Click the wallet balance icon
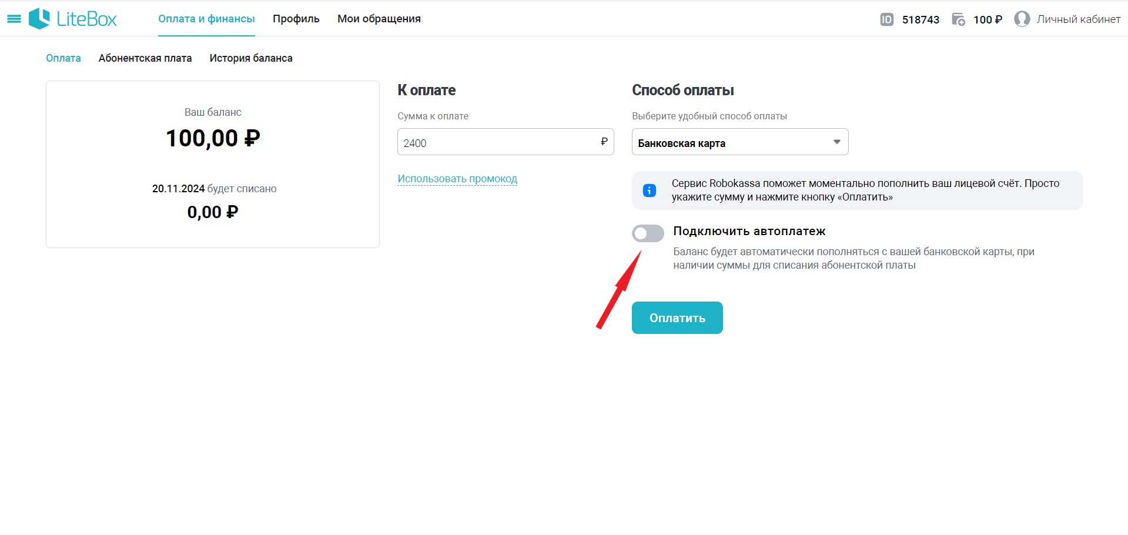Image resolution: width=1128 pixels, height=535 pixels. tap(958, 19)
